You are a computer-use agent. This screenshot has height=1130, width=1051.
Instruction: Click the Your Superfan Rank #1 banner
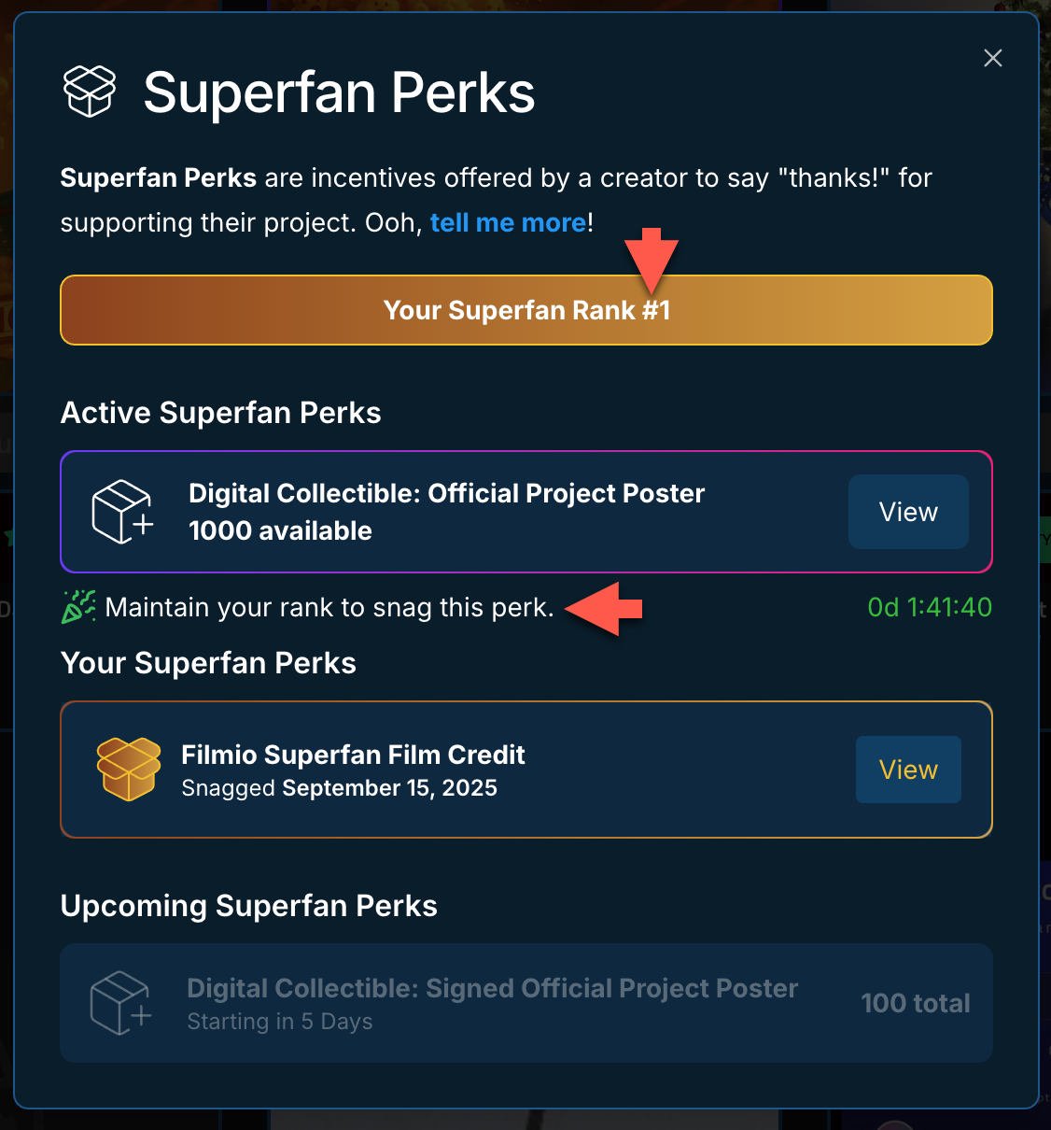(526, 310)
